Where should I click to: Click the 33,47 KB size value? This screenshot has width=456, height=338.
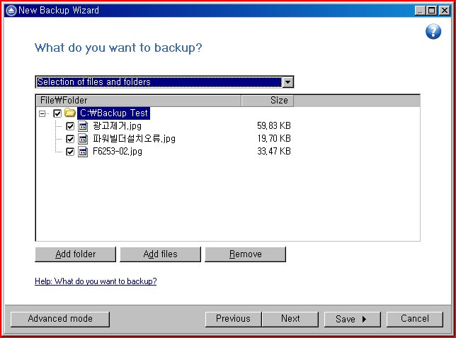274,152
